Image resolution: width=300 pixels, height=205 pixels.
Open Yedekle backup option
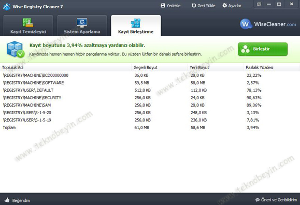[x=170, y=6]
